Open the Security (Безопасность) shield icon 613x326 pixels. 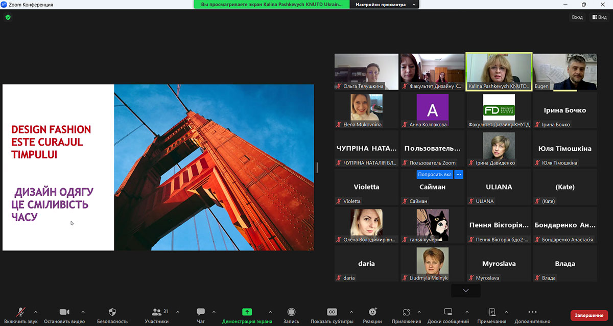(x=112, y=312)
